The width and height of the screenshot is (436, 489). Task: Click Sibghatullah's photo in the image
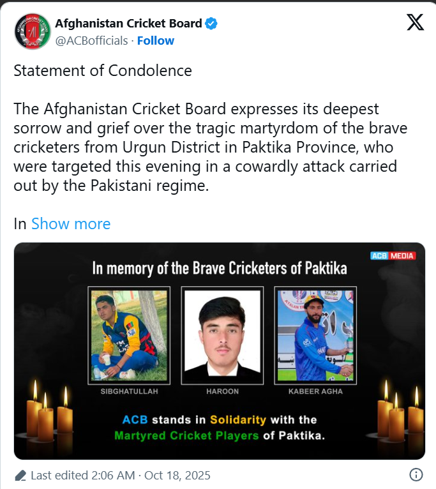pos(130,336)
